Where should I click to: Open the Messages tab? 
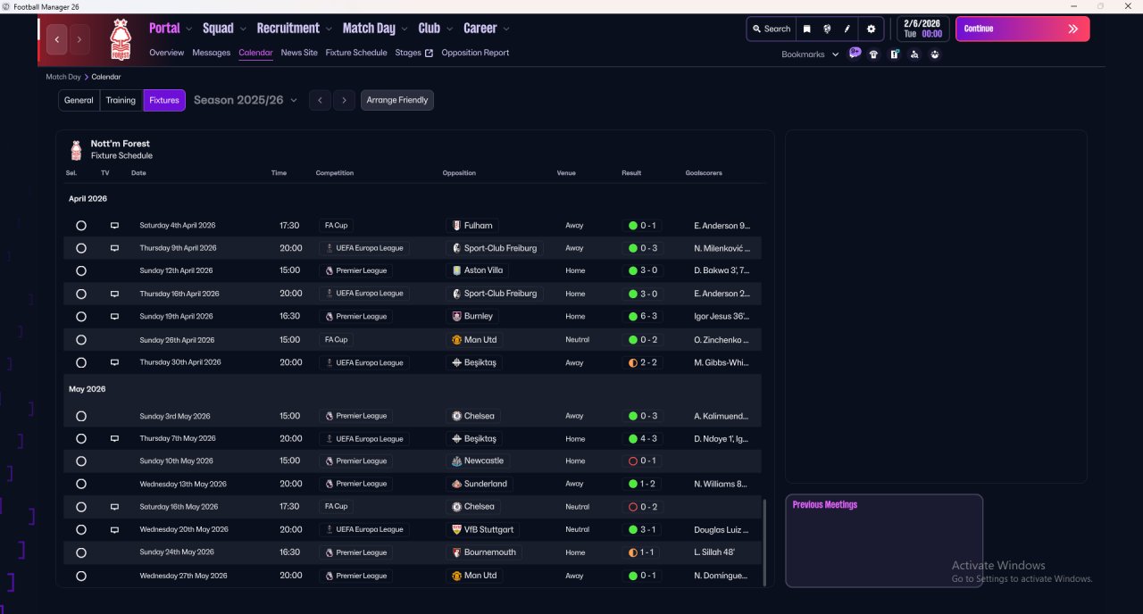[211, 53]
